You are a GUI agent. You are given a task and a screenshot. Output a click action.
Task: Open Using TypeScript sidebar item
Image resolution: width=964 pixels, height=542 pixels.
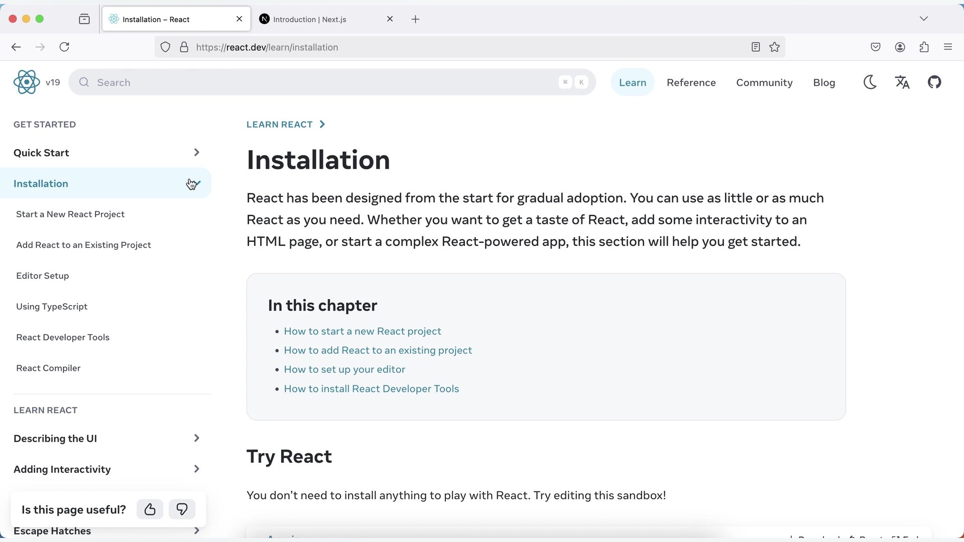(x=52, y=307)
